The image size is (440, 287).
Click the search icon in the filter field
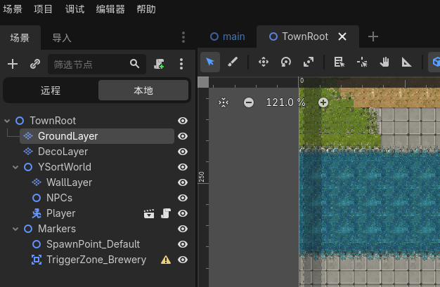click(x=135, y=64)
